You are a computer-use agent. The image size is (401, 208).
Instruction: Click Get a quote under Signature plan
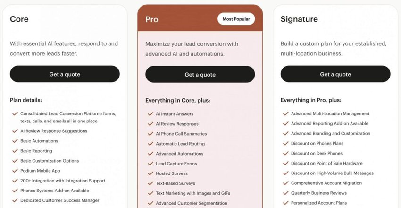click(x=335, y=74)
